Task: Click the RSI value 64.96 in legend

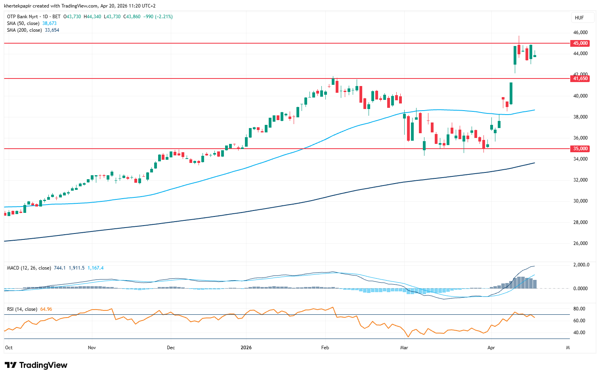Action: click(x=46, y=309)
